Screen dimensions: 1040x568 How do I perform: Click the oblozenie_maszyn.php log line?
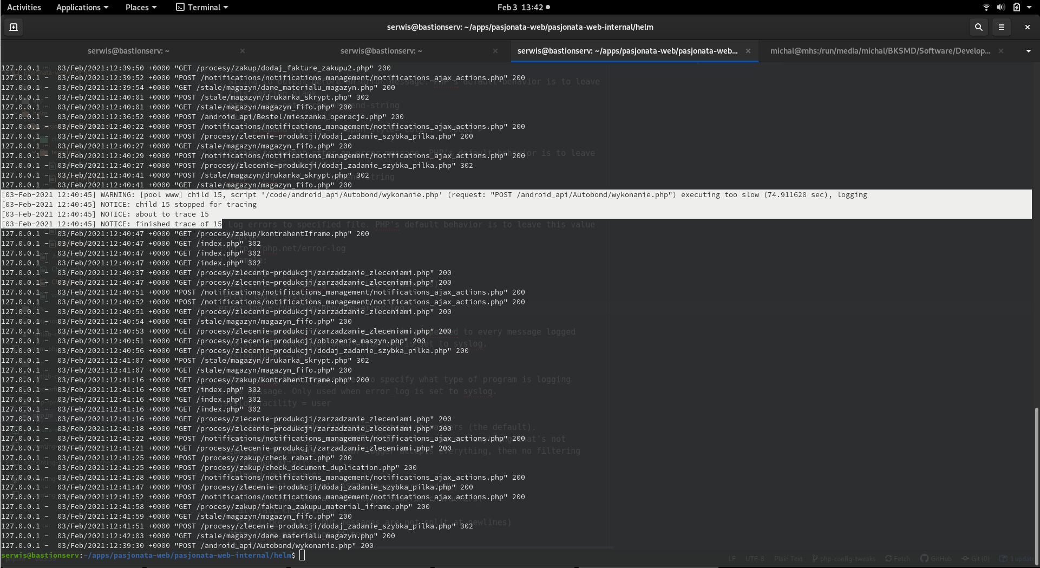213,341
